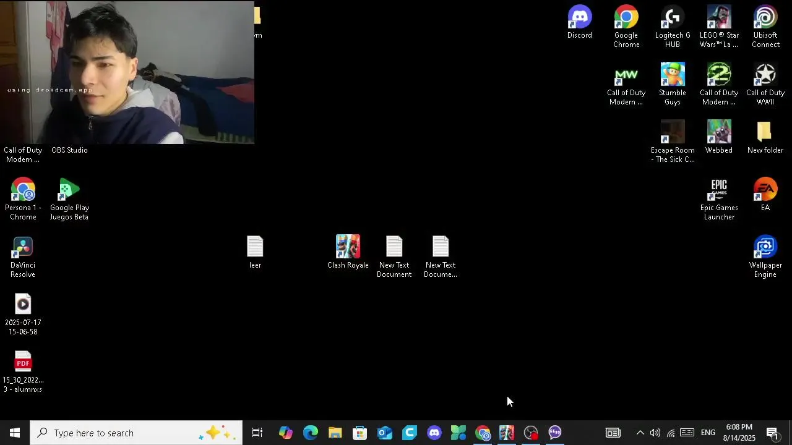The height and width of the screenshot is (445, 792).
Task: Select the Wallpaper Engine shortcut
Action: [765, 257]
